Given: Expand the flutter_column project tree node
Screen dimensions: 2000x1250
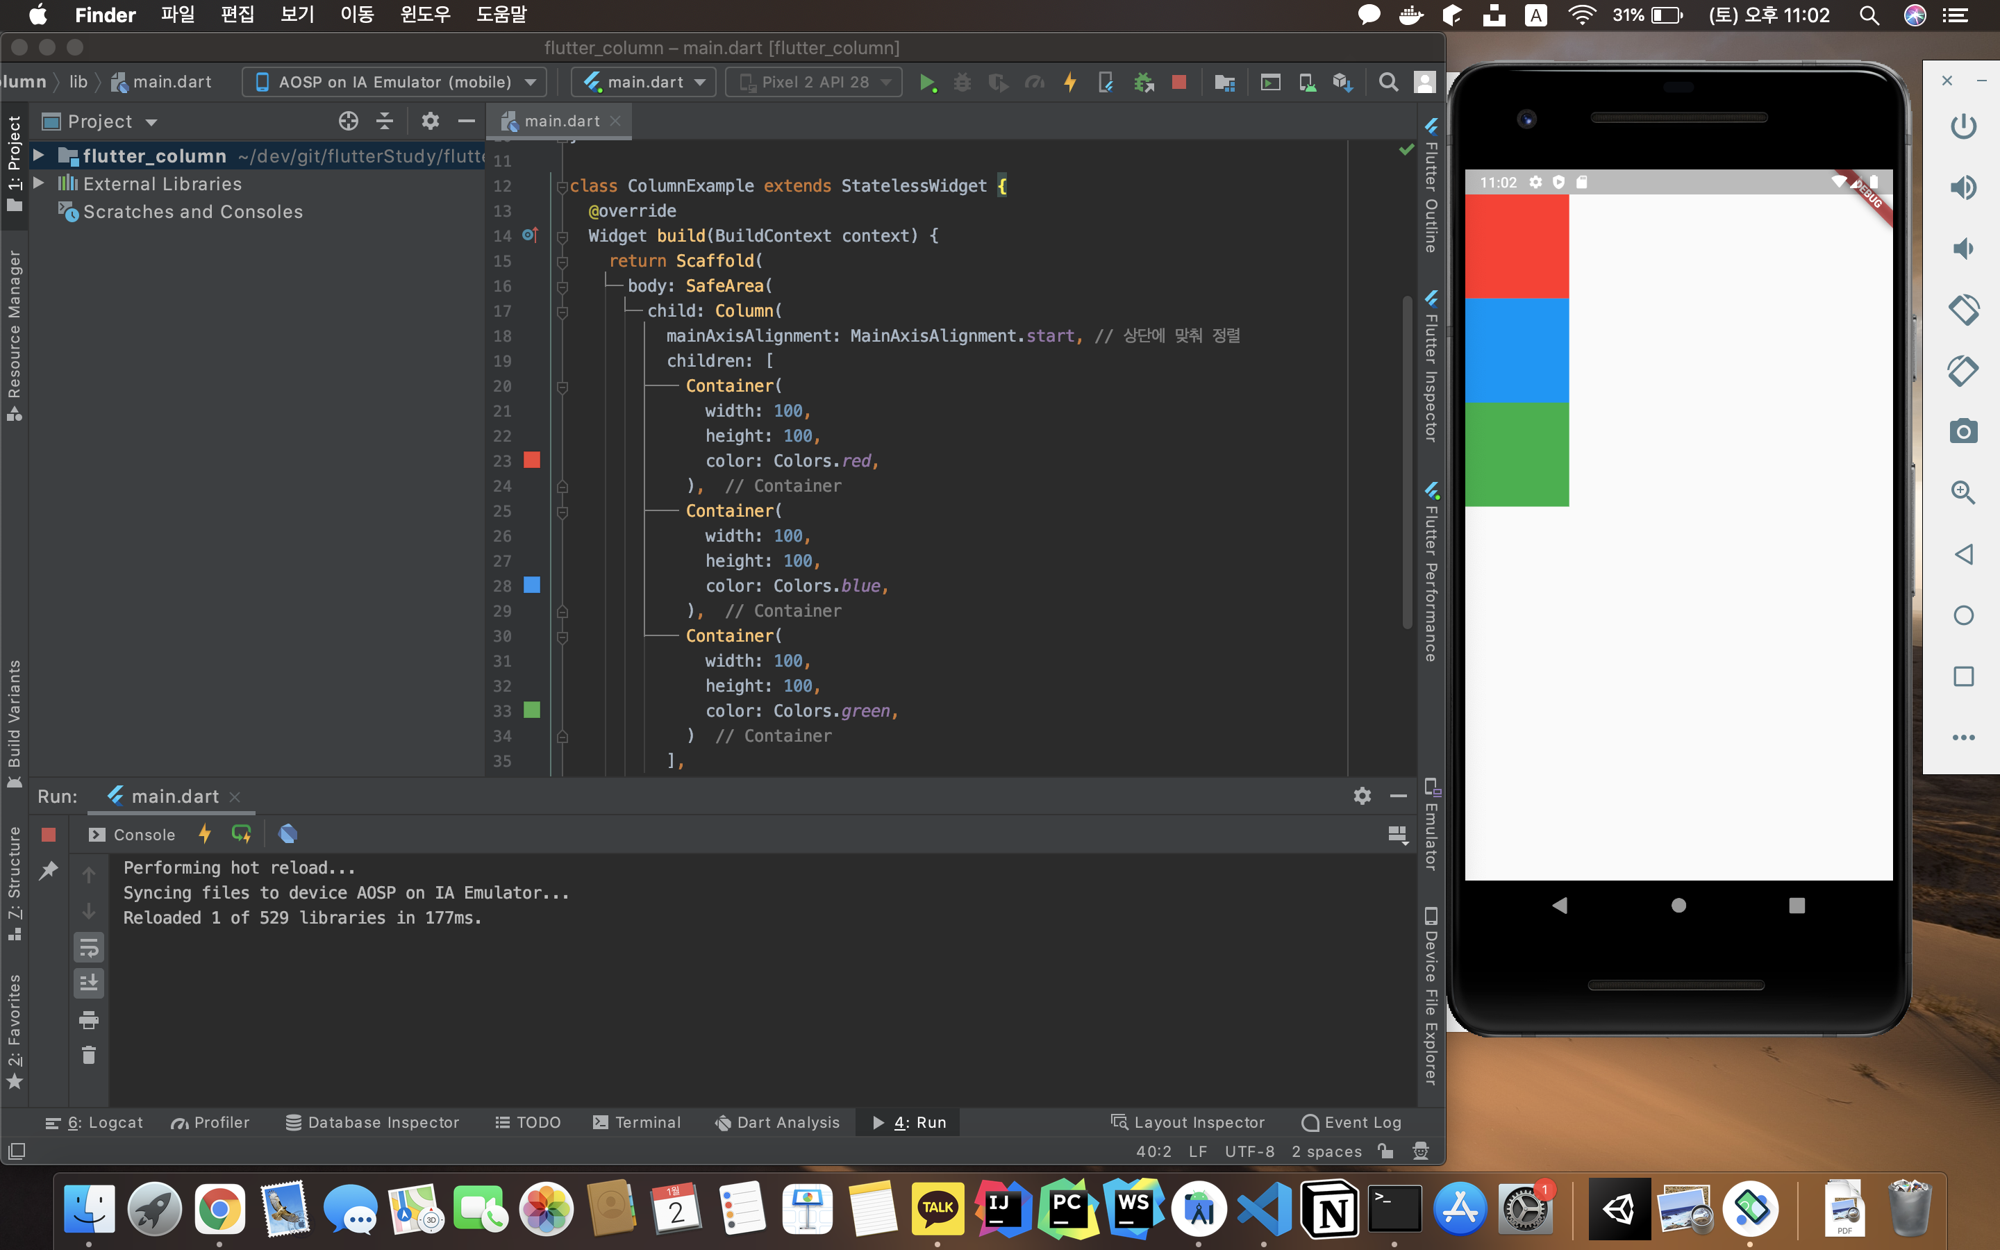Looking at the screenshot, I should coord(38,156).
